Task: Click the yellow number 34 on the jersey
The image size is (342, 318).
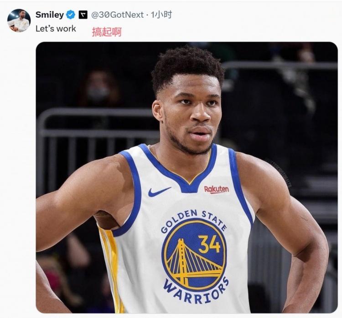Action: [x=209, y=244]
